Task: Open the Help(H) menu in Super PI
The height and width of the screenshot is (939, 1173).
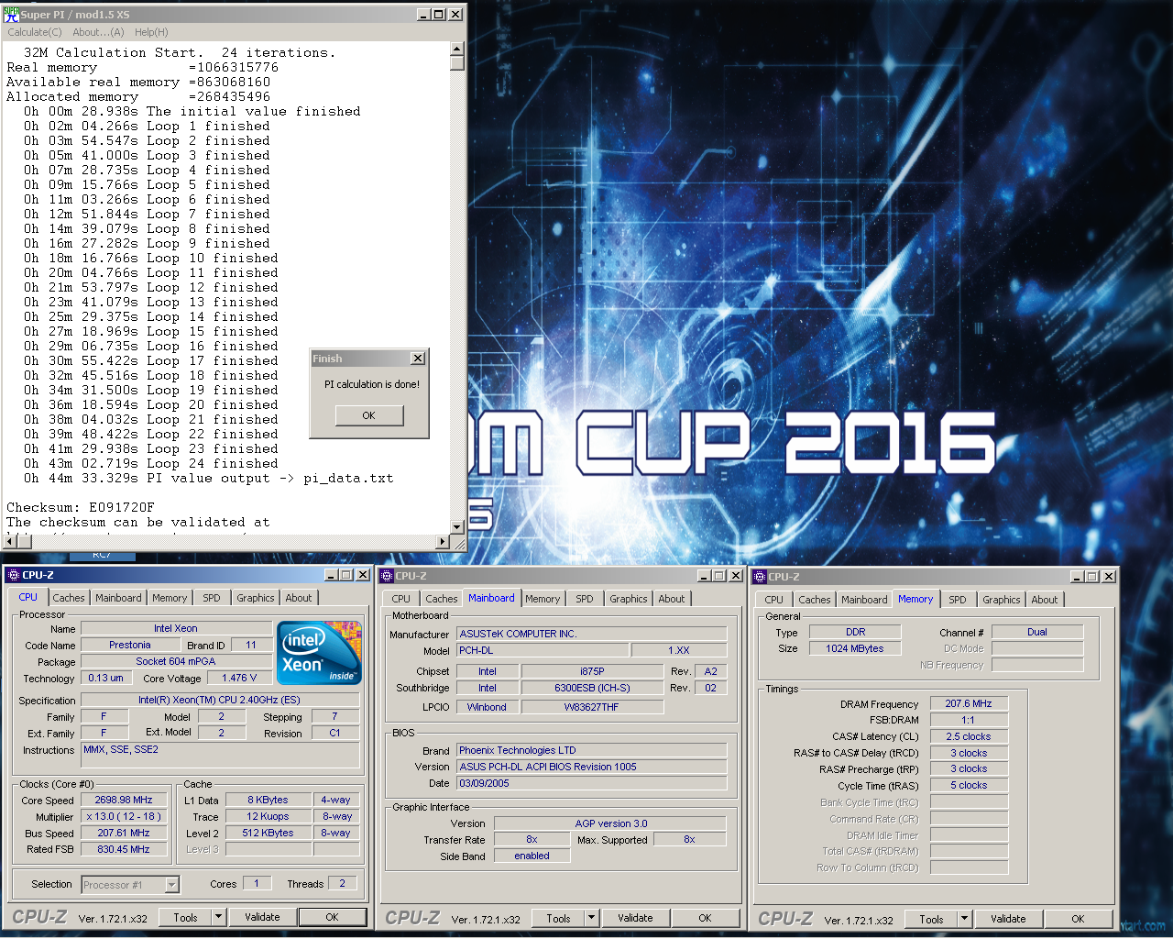Action: pyautogui.click(x=151, y=32)
